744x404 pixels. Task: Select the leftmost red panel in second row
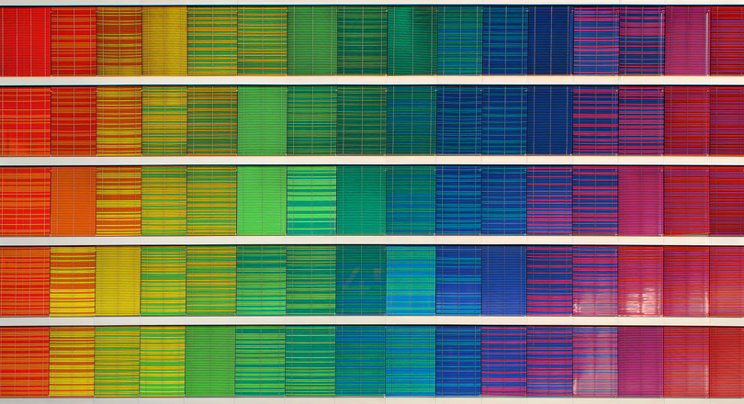tap(25, 121)
